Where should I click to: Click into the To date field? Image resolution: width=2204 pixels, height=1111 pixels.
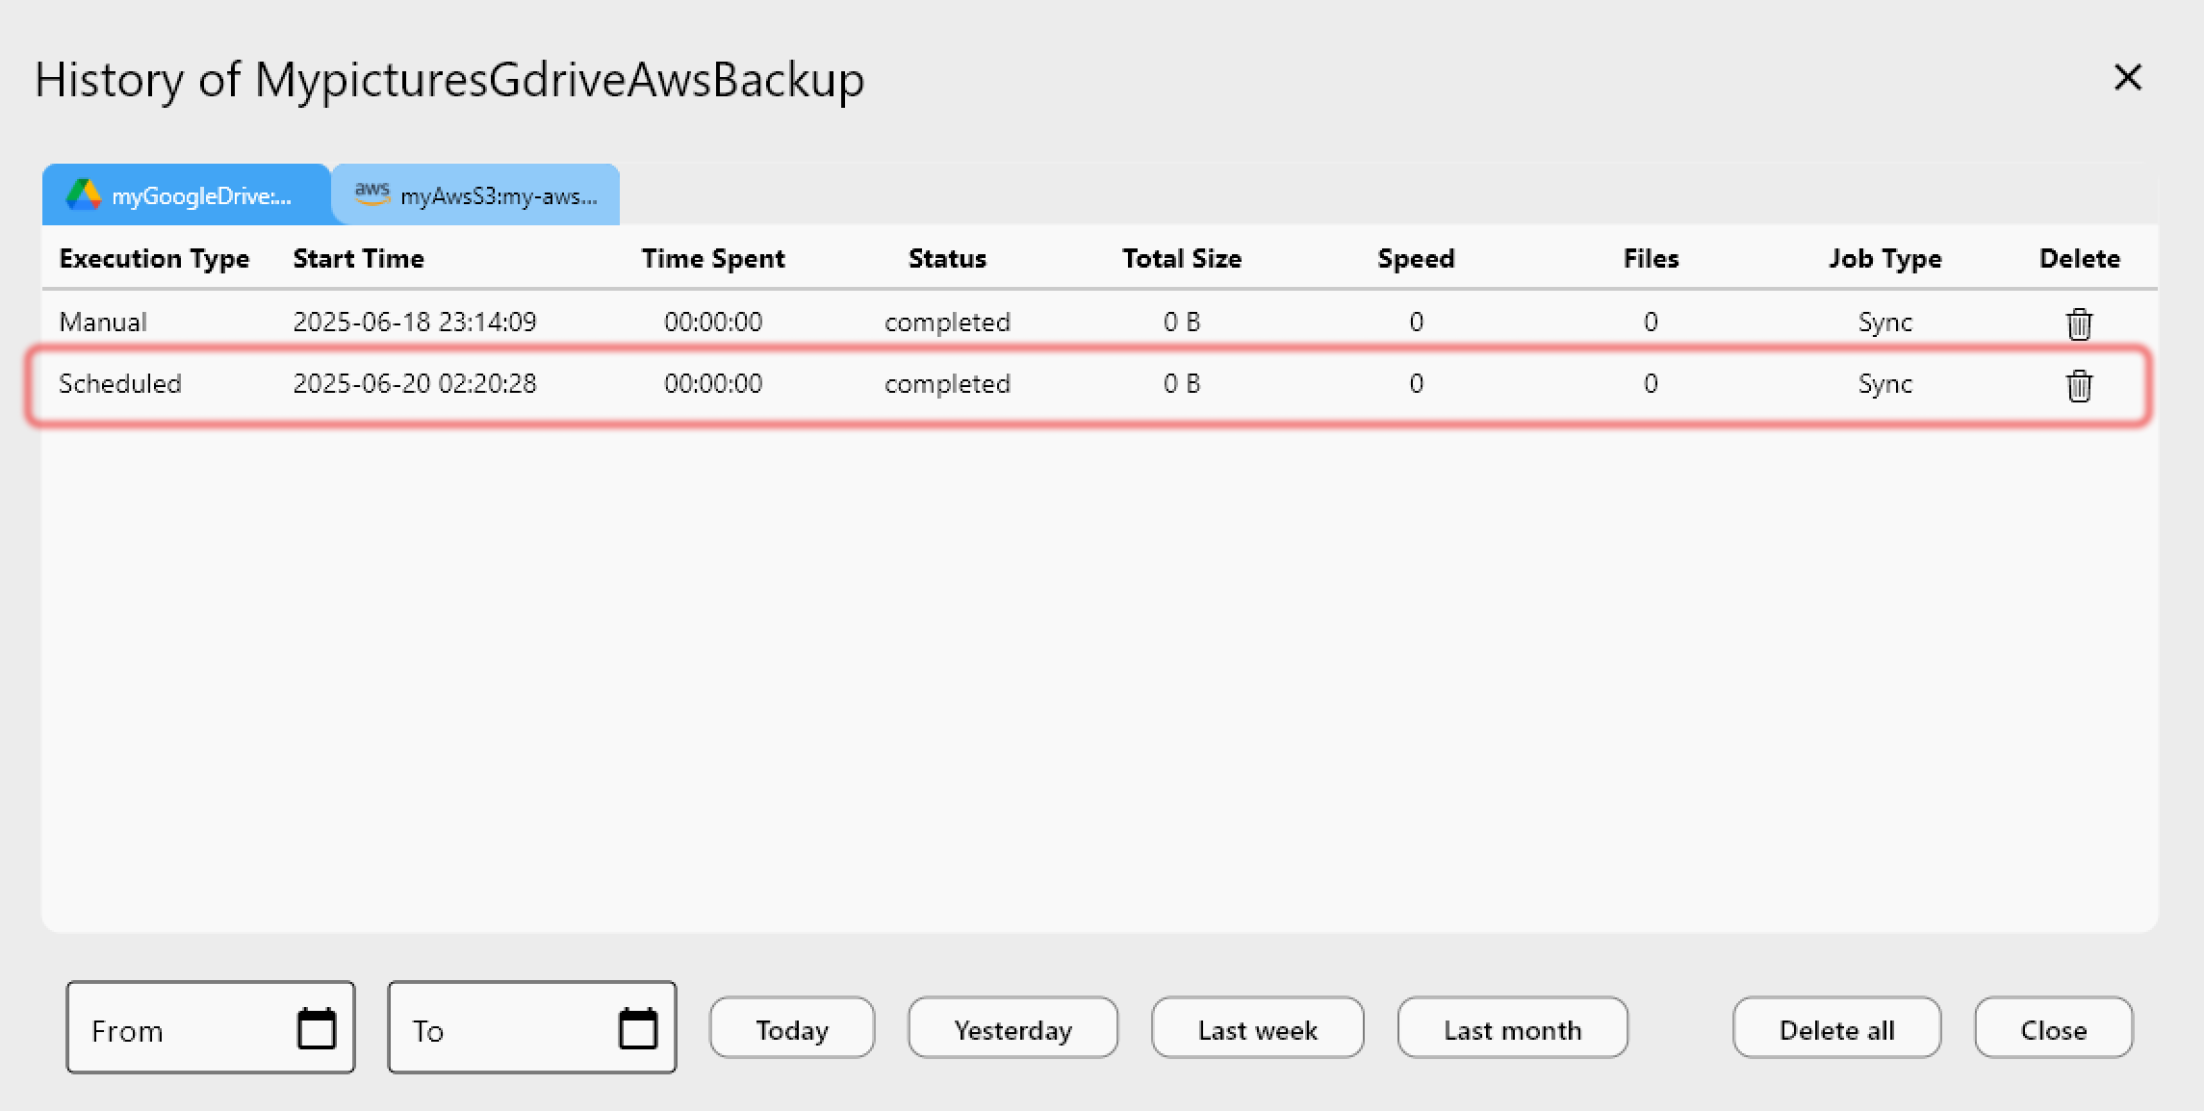point(500,1030)
